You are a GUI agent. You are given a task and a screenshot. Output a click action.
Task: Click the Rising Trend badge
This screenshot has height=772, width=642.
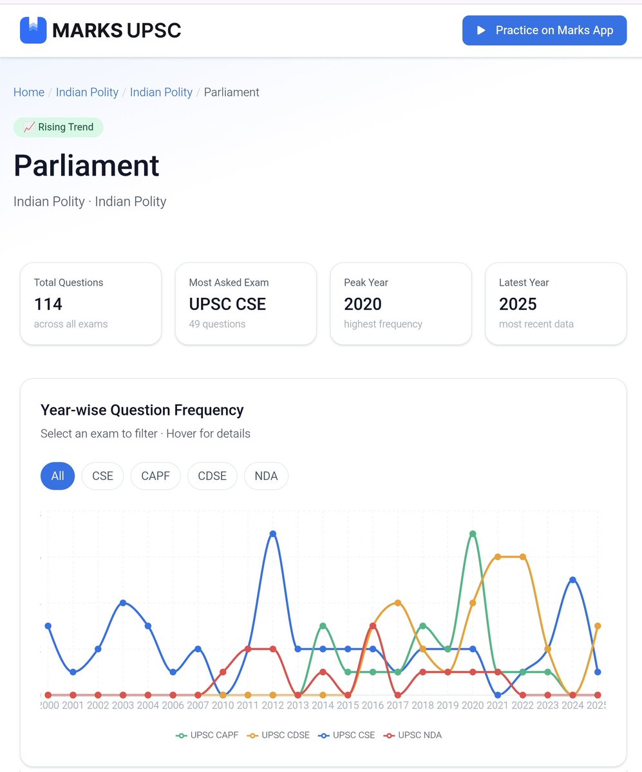(59, 127)
